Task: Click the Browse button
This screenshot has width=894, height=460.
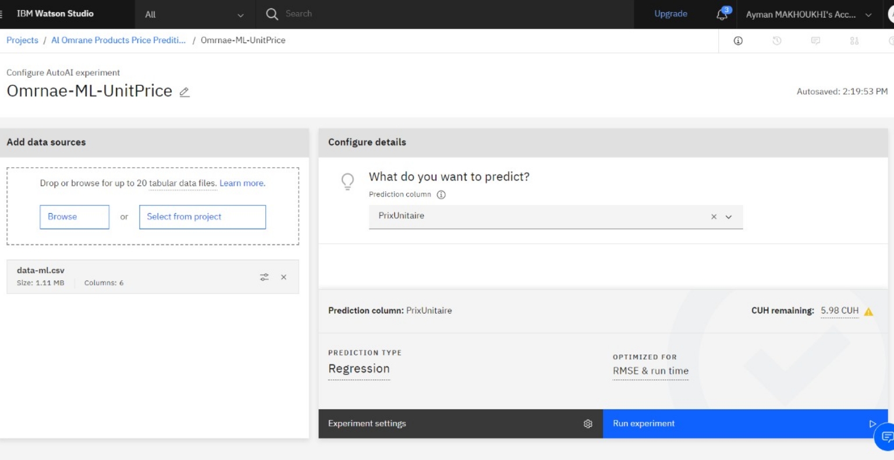Action: coord(74,217)
